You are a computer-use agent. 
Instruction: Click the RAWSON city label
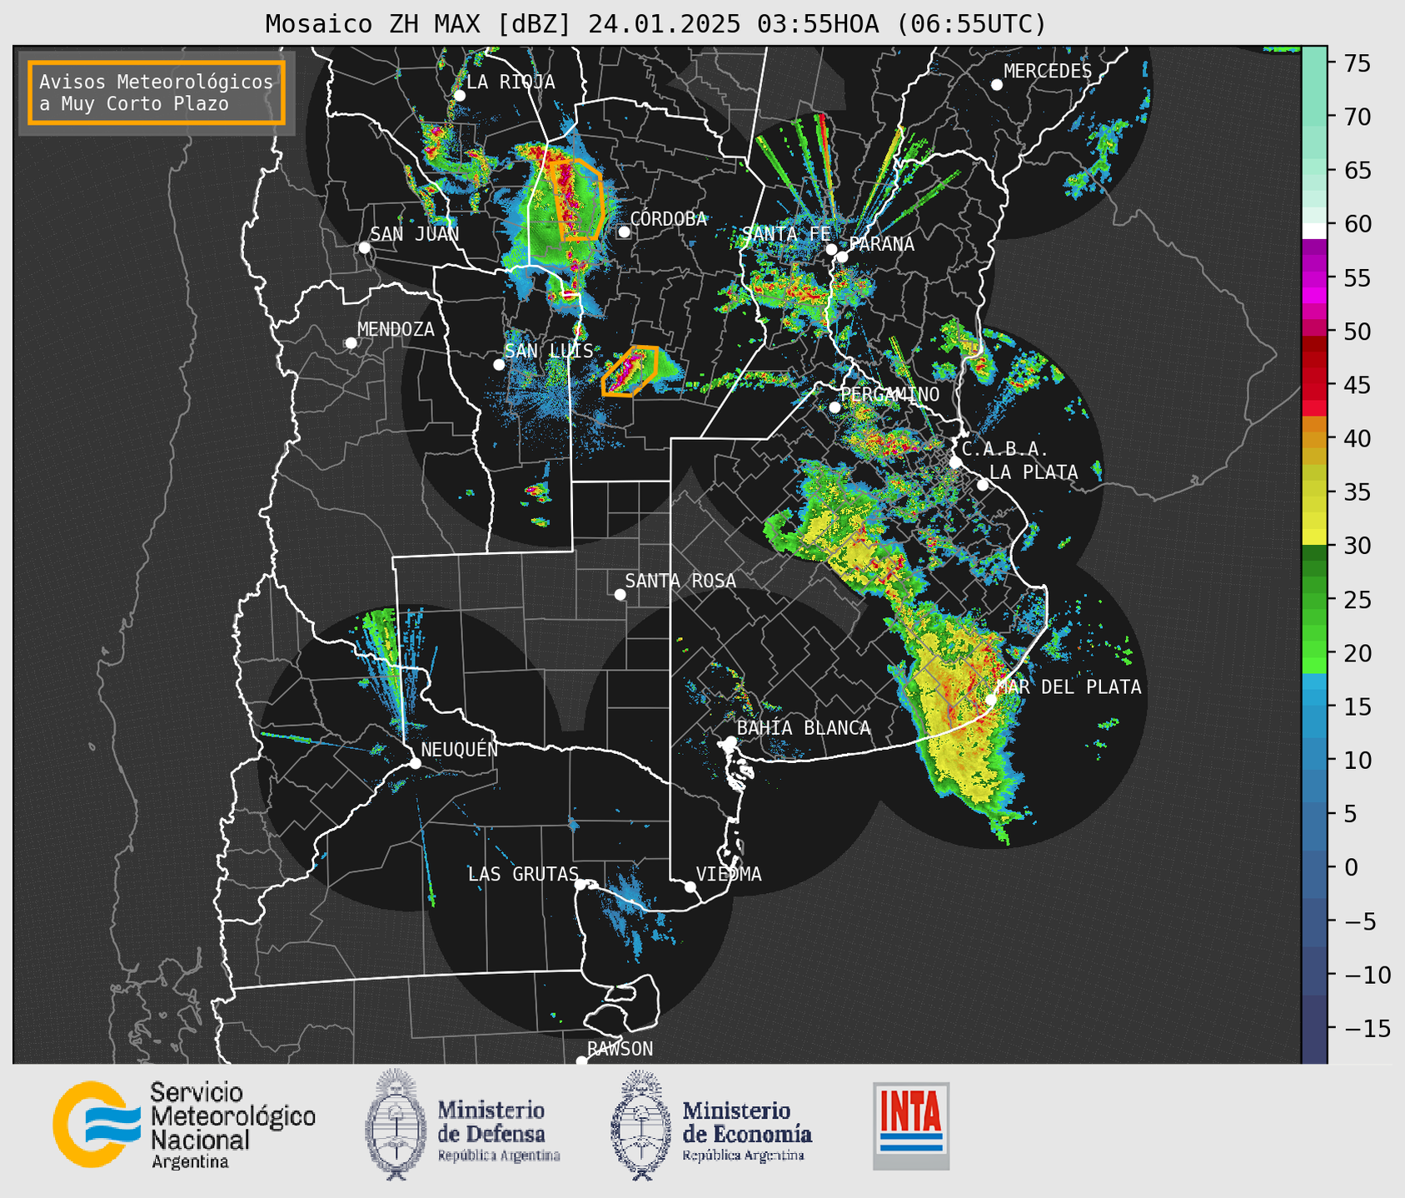click(620, 1049)
